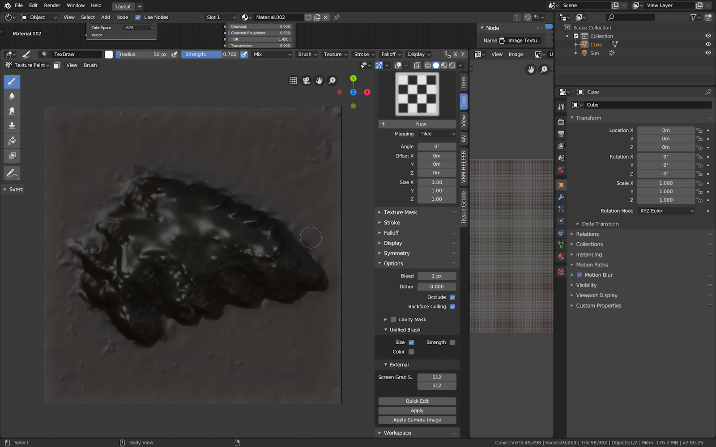Open the Modifiers wrench properties tab
Image resolution: width=716 pixels, height=447 pixels.
(x=561, y=197)
